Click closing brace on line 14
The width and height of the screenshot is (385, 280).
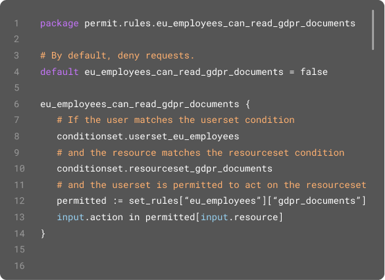click(43, 233)
